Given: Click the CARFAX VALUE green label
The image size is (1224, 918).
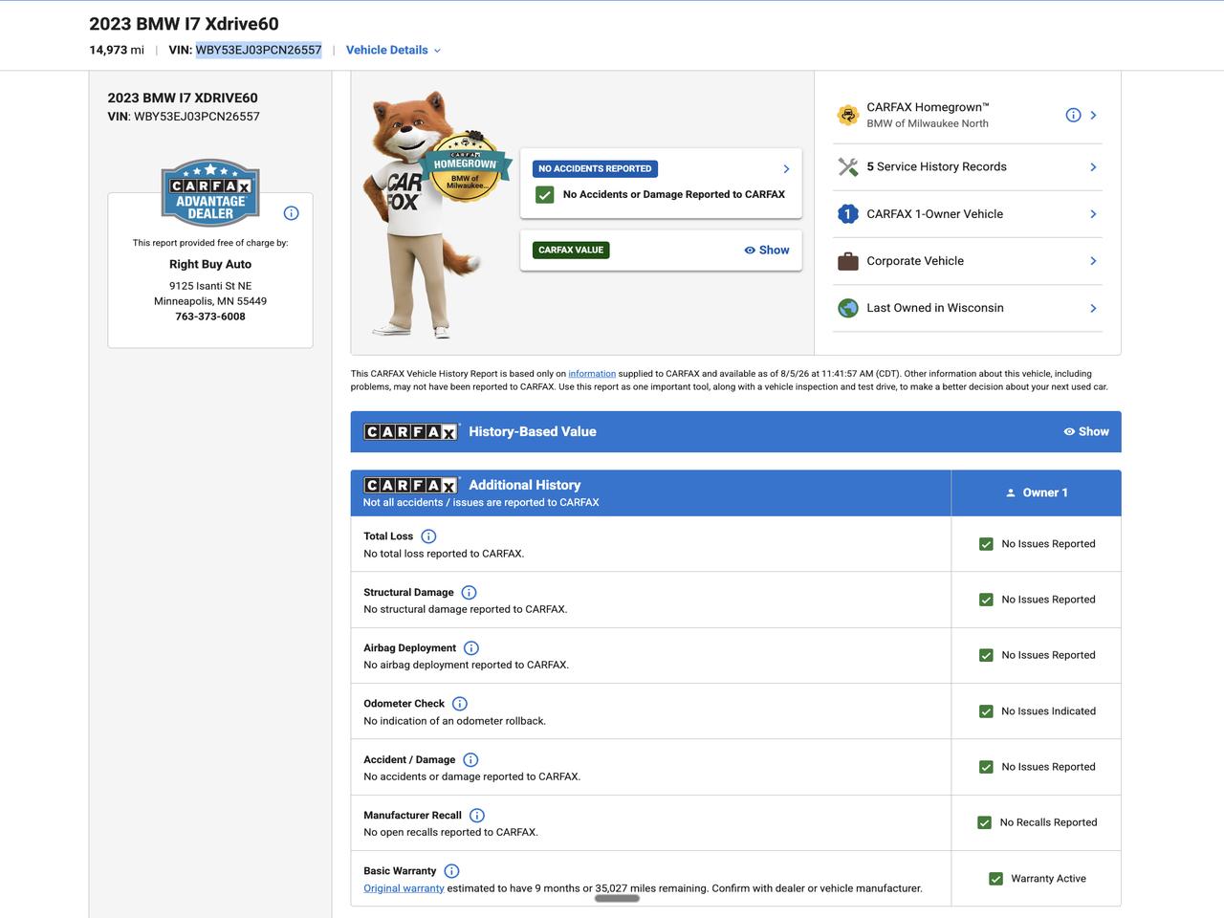Looking at the screenshot, I should [571, 251].
